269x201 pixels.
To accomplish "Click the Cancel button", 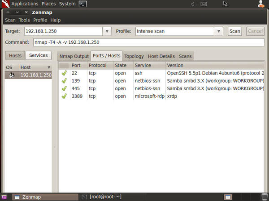I will [x=255, y=31].
